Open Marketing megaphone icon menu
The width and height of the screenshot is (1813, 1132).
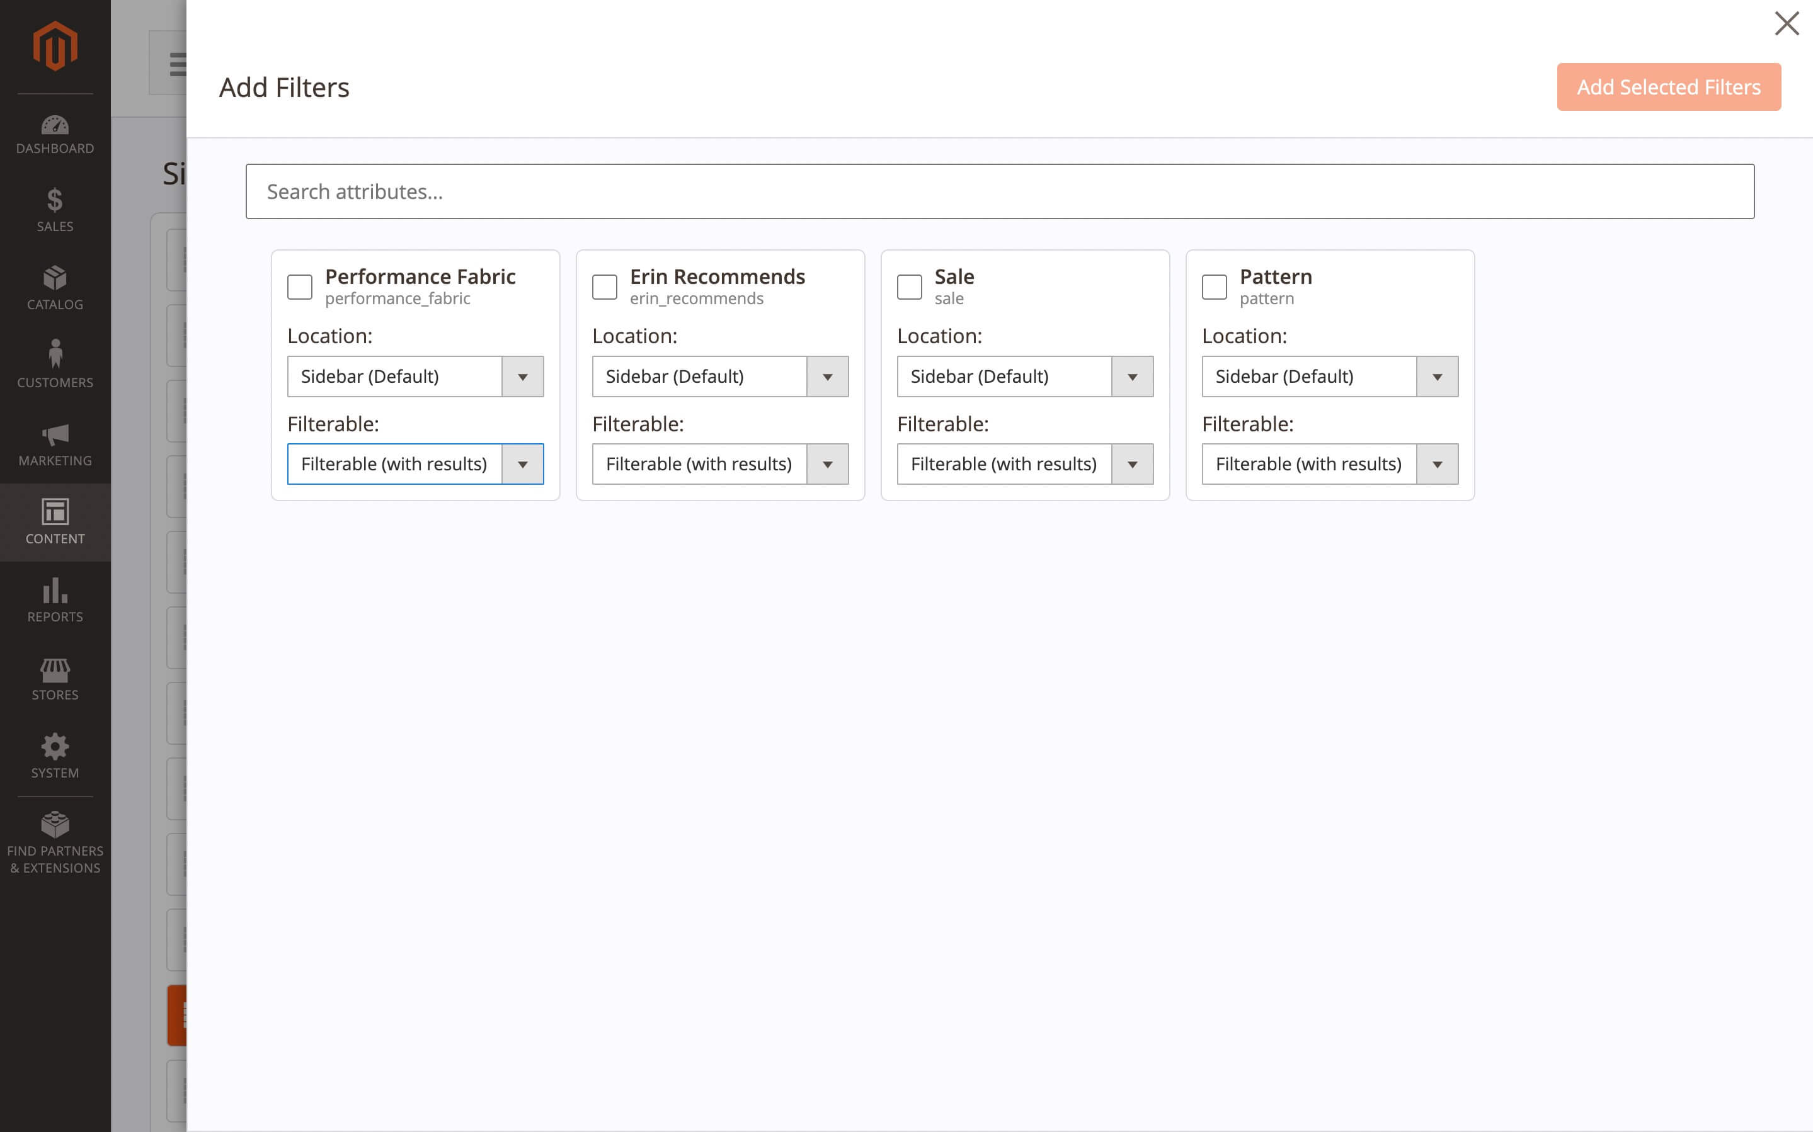55,435
